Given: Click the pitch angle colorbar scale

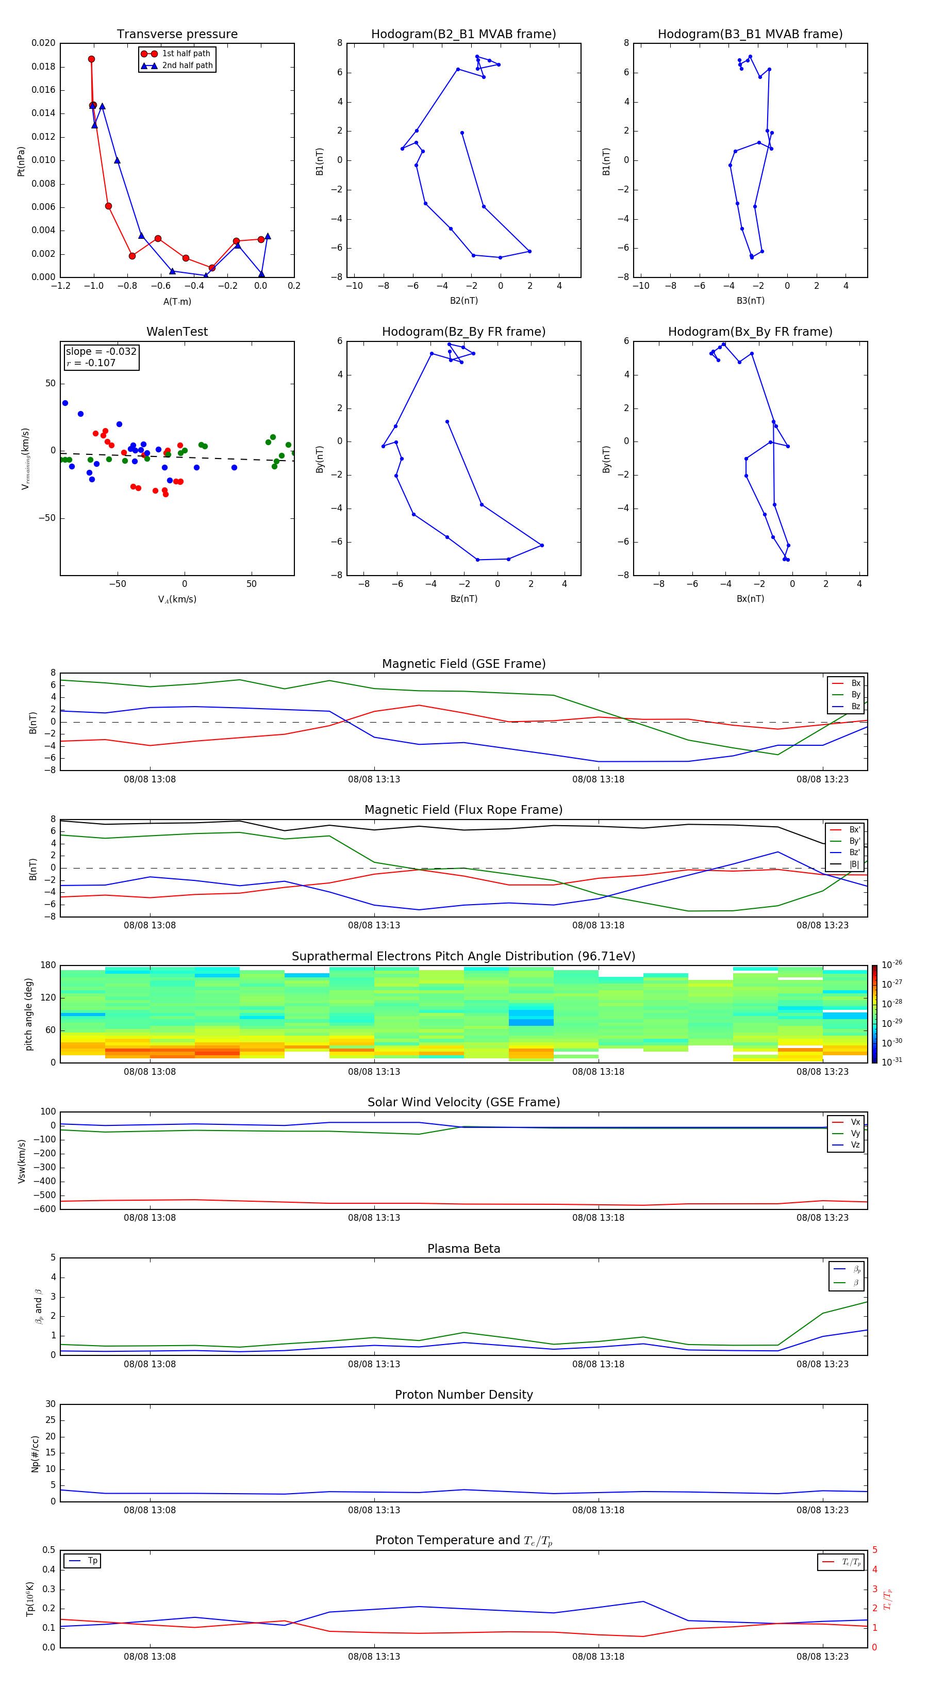Looking at the screenshot, I should tap(874, 1014).
